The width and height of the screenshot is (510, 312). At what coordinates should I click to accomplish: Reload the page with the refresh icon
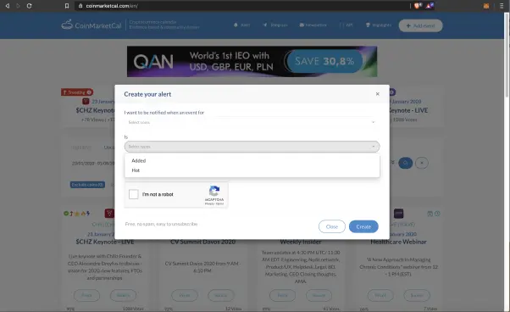click(29, 6)
